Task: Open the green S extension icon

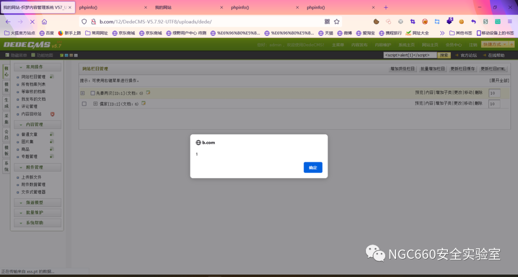Action: point(485,22)
